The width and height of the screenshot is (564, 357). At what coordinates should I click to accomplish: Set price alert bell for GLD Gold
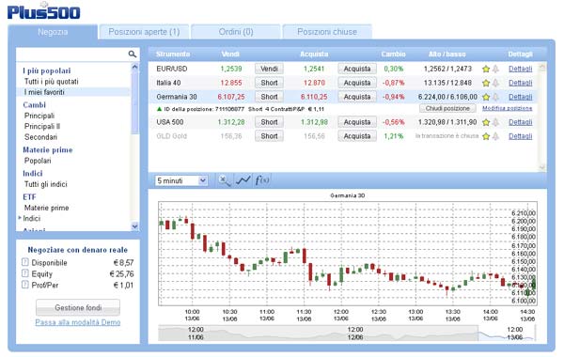(495, 136)
